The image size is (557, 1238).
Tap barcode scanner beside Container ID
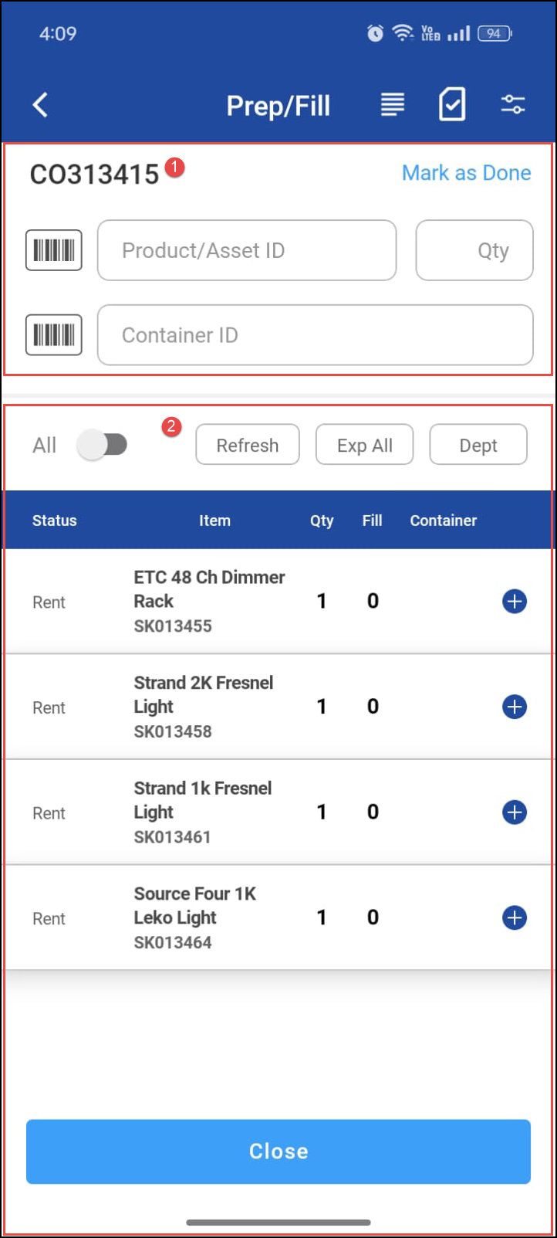pos(54,335)
